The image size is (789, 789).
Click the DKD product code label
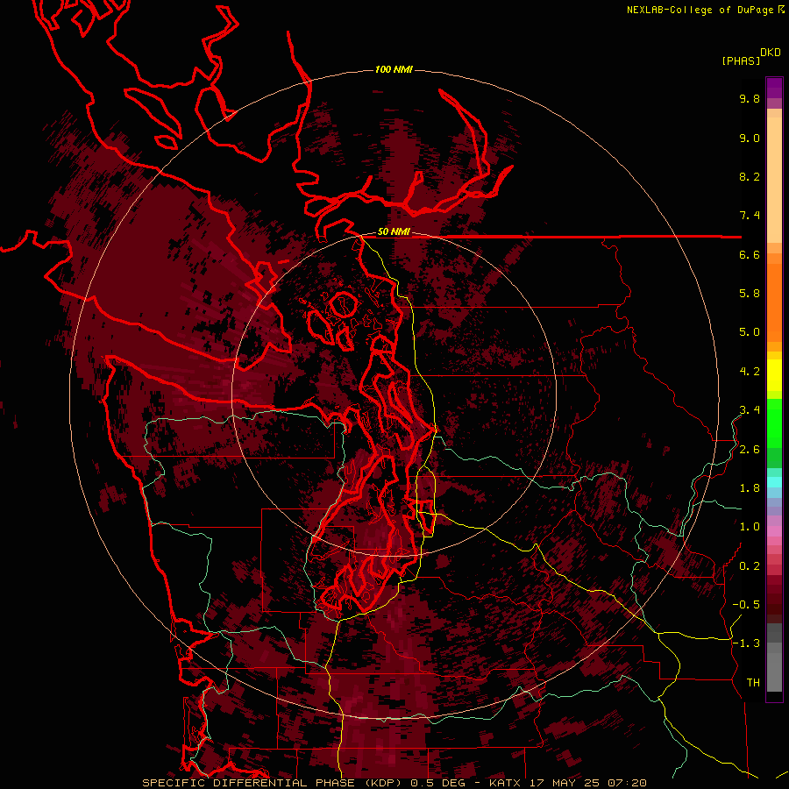coord(771,53)
